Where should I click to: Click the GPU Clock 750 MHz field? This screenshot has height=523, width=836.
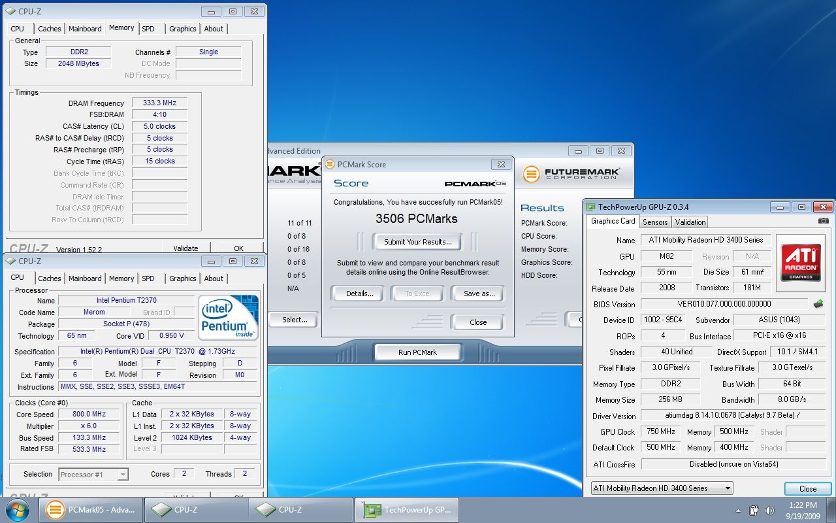660,432
